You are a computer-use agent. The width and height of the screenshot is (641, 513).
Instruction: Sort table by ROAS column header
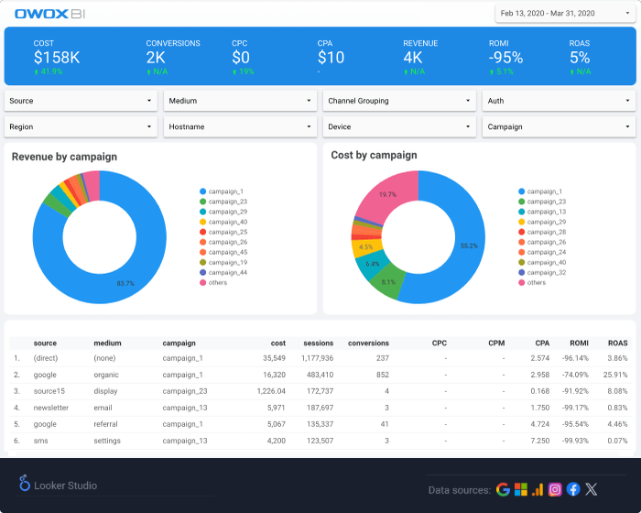pos(617,344)
